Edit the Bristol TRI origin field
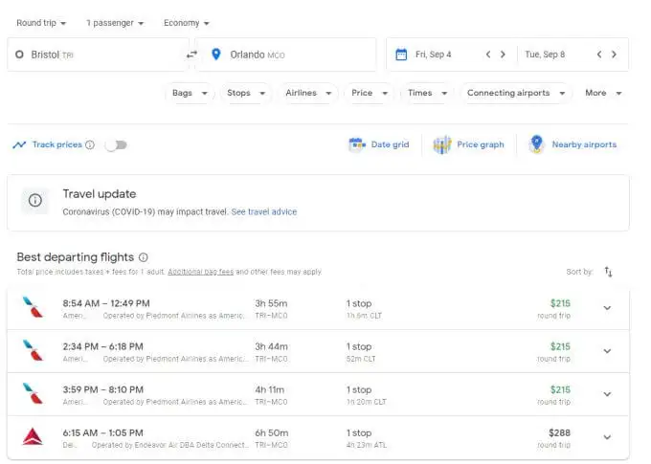This screenshot has height=464, width=651. click(98, 55)
